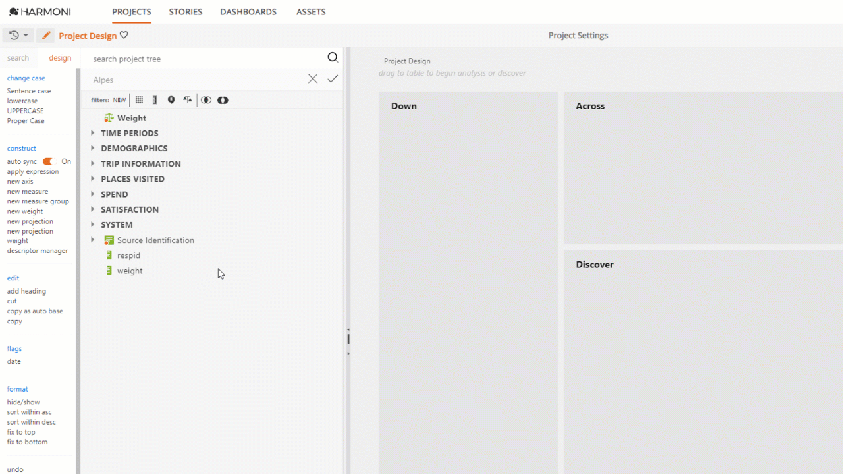The height and width of the screenshot is (474, 843).
Task: Click Sentence case option
Action: click(x=29, y=91)
